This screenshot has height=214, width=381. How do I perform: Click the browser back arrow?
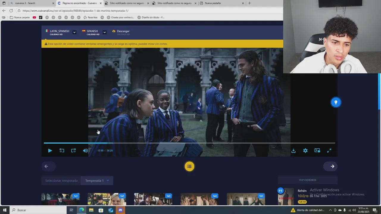pyautogui.click(x=4, y=11)
